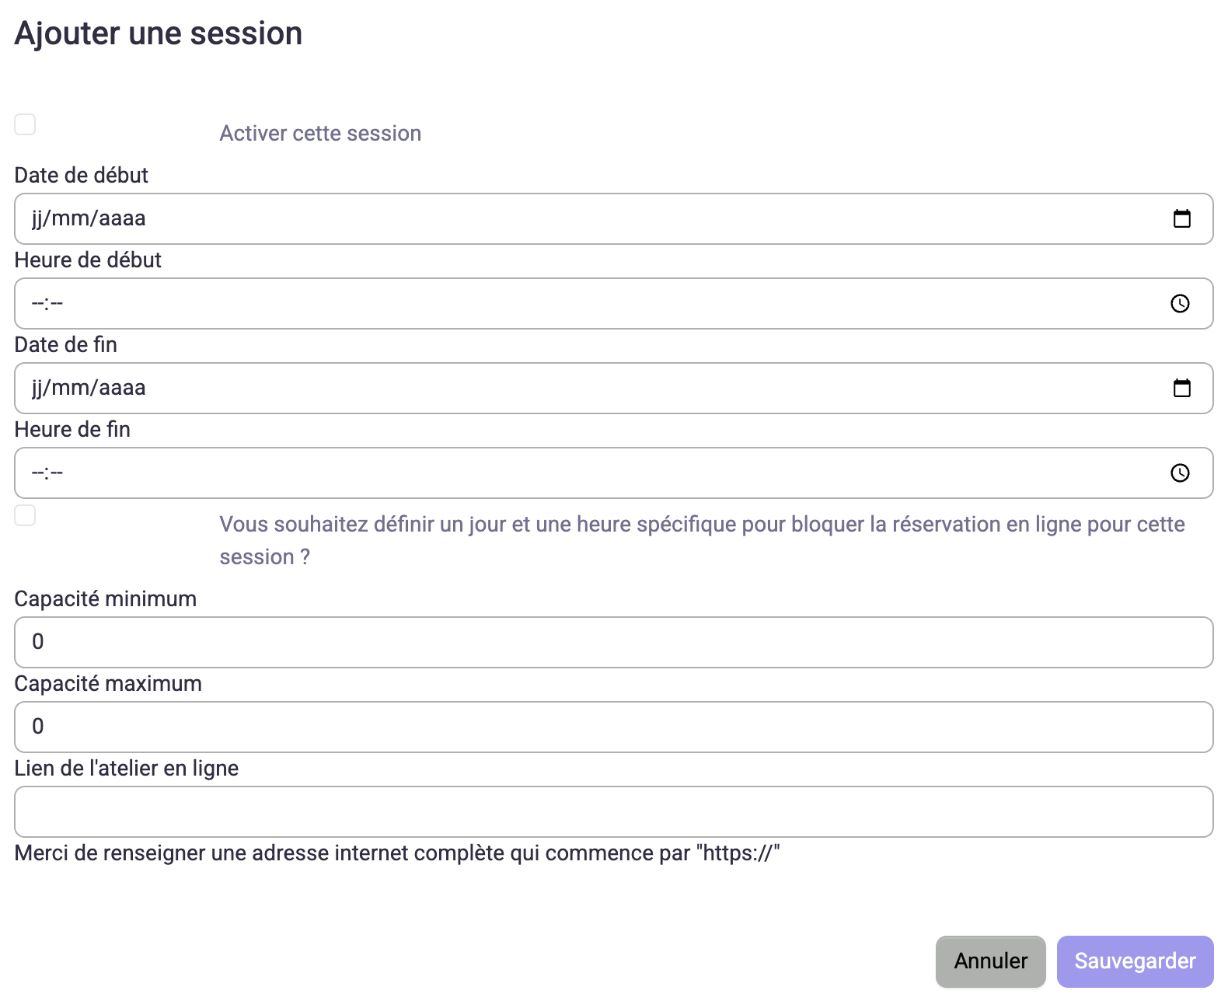
Task: Open the calendar picker for Date de début
Action: tap(1181, 218)
